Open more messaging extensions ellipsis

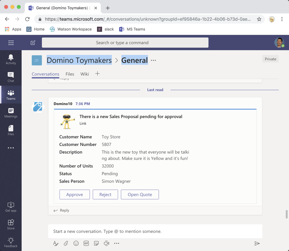click(x=117, y=243)
